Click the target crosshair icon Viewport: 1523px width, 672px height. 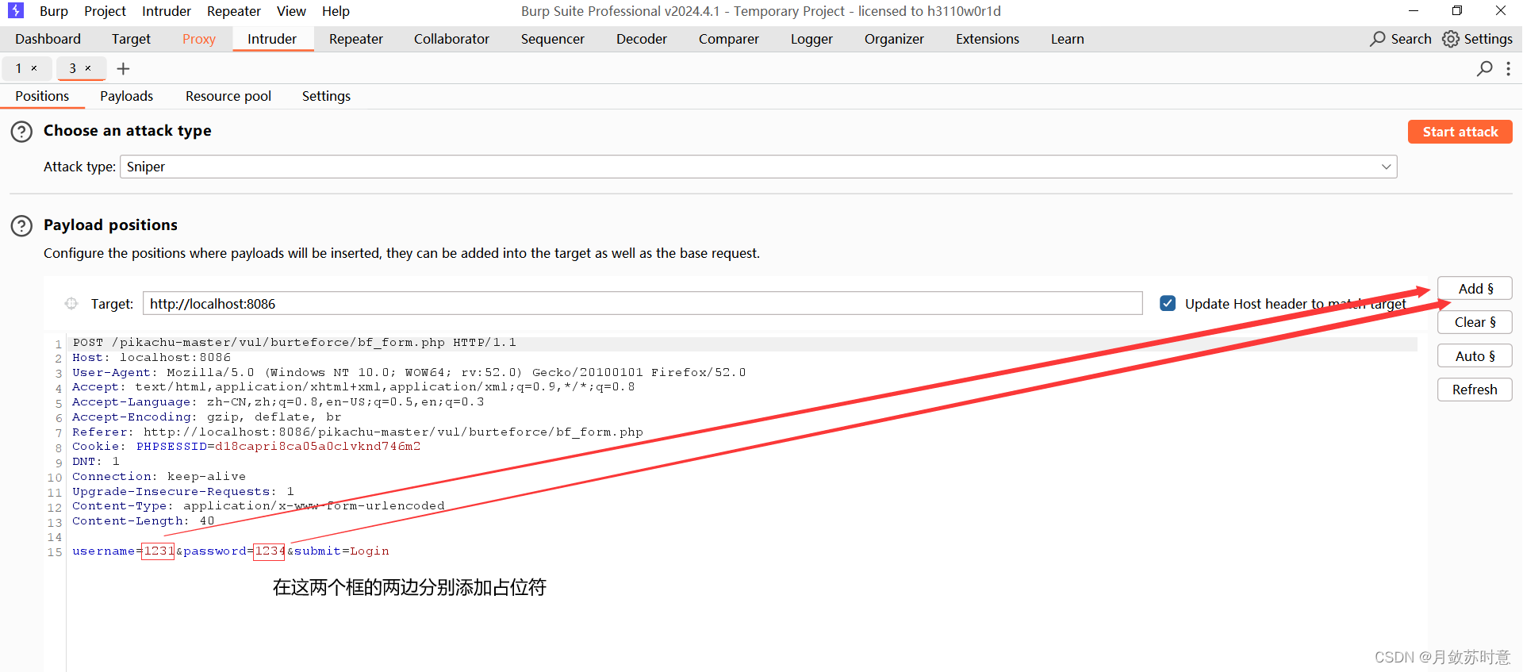(x=71, y=303)
